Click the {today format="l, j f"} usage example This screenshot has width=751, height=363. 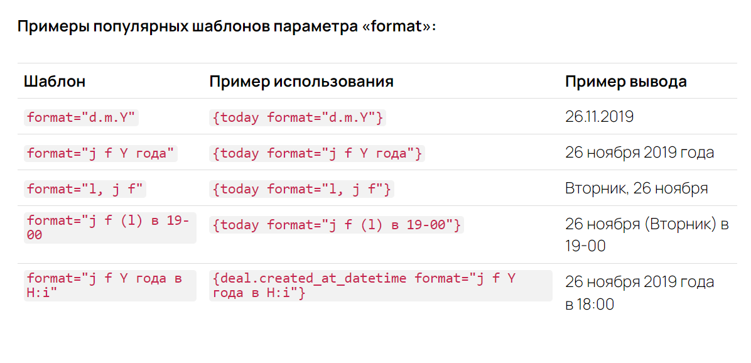[x=302, y=189]
